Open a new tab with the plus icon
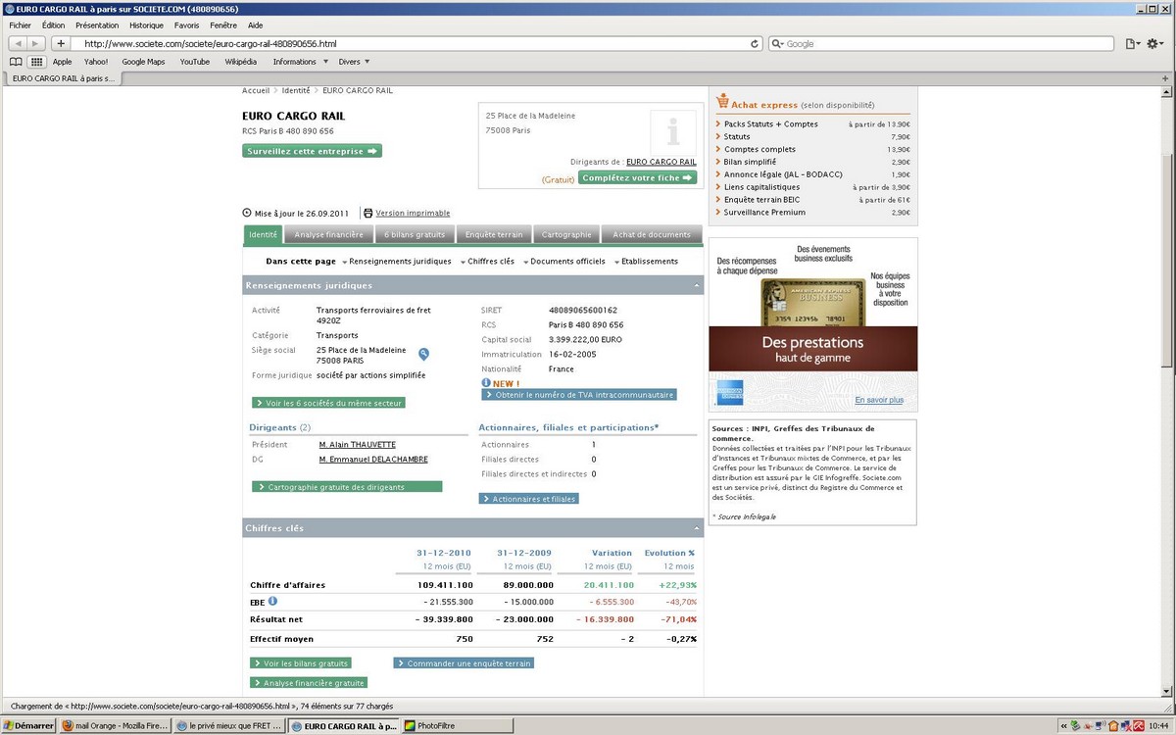This screenshot has width=1176, height=735. (1166, 77)
